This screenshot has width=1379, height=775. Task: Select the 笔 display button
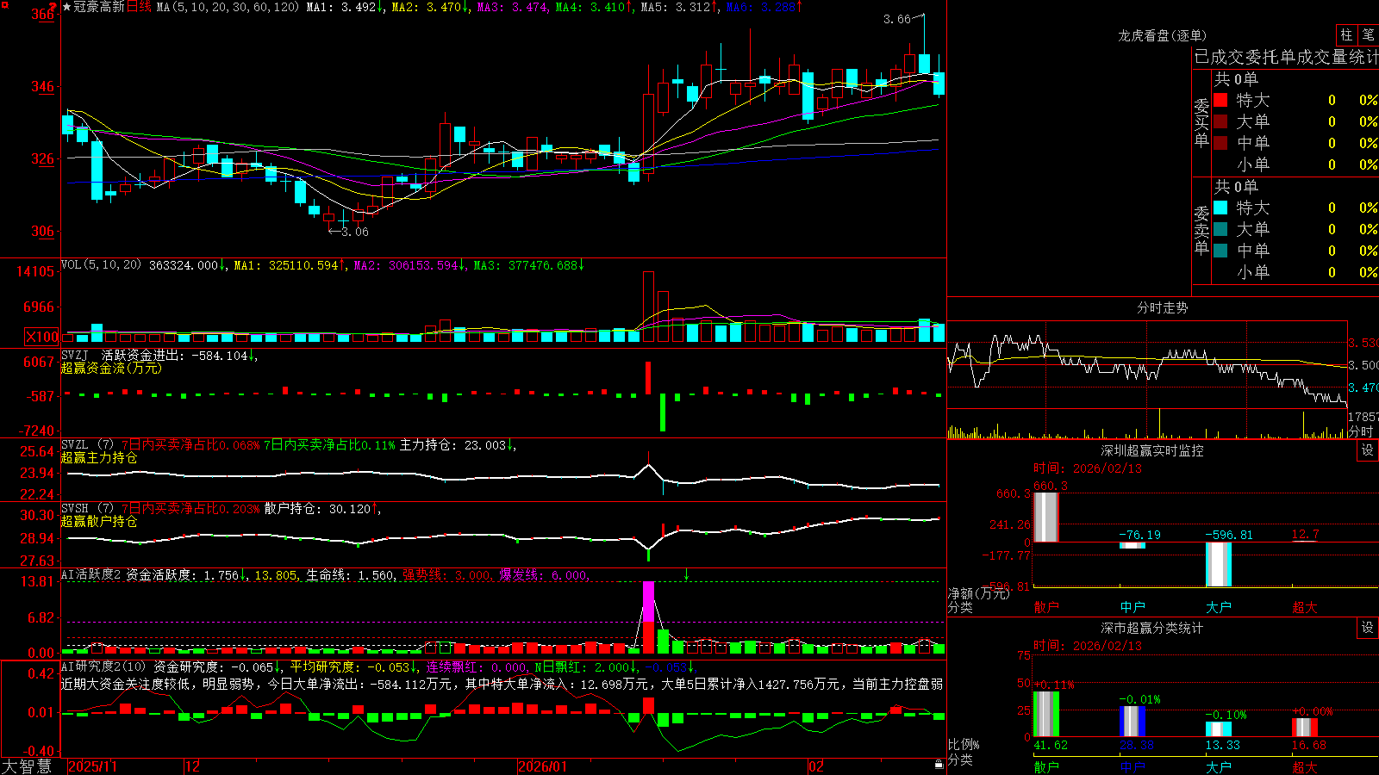(1368, 35)
